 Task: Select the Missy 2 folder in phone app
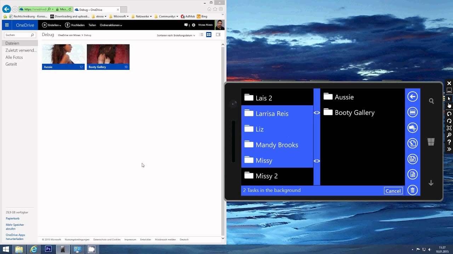point(277,176)
